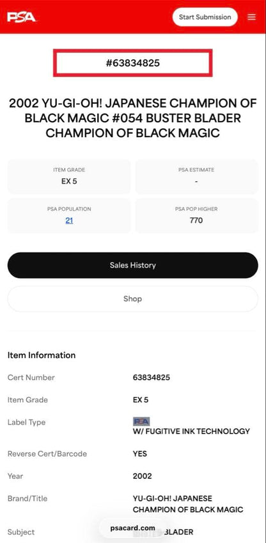Open PSA Population link 21
The width and height of the screenshot is (266, 543).
click(69, 220)
